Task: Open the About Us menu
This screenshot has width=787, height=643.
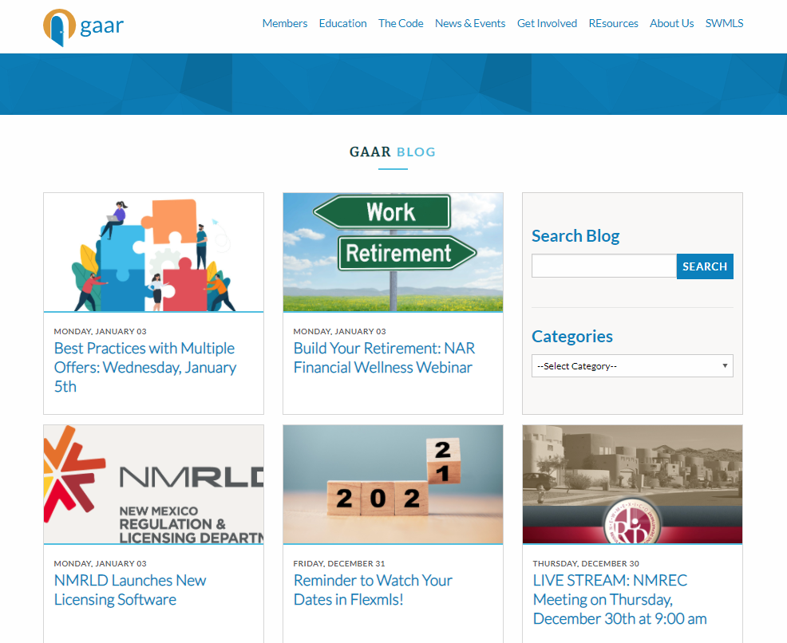Action: (x=671, y=24)
